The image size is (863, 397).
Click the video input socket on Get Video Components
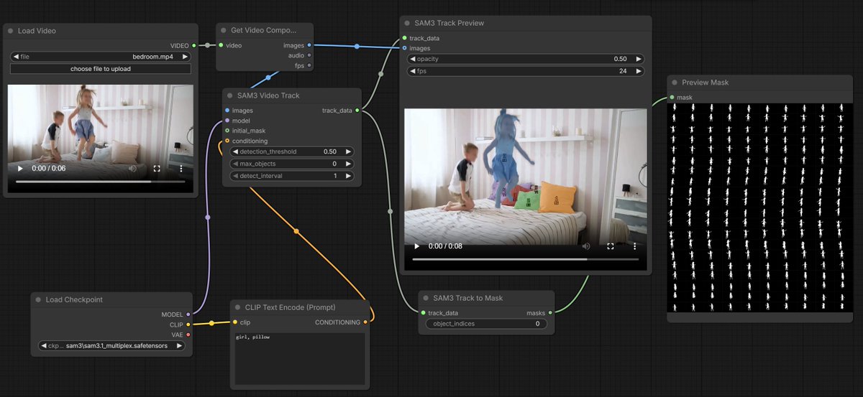pos(221,45)
